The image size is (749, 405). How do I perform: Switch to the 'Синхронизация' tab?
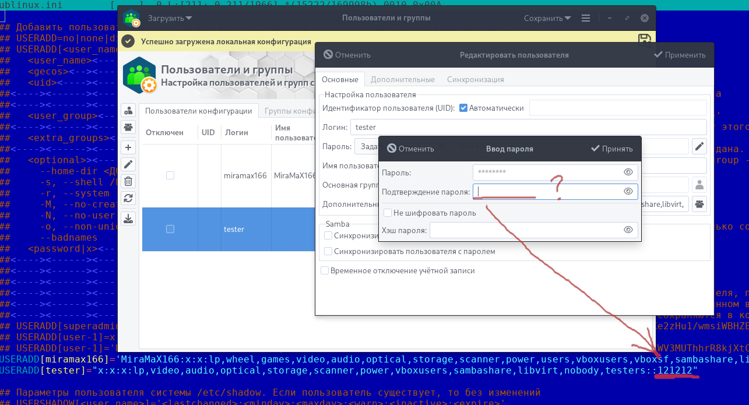[x=476, y=79]
